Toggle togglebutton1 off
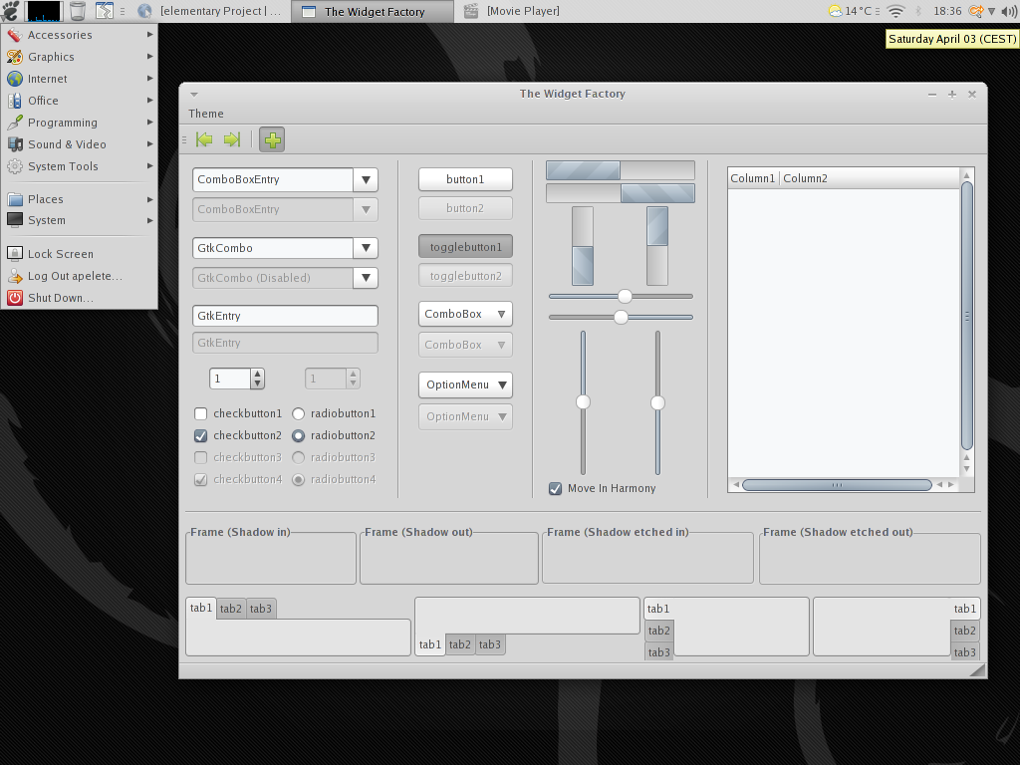The width and height of the screenshot is (1020, 765). click(466, 247)
